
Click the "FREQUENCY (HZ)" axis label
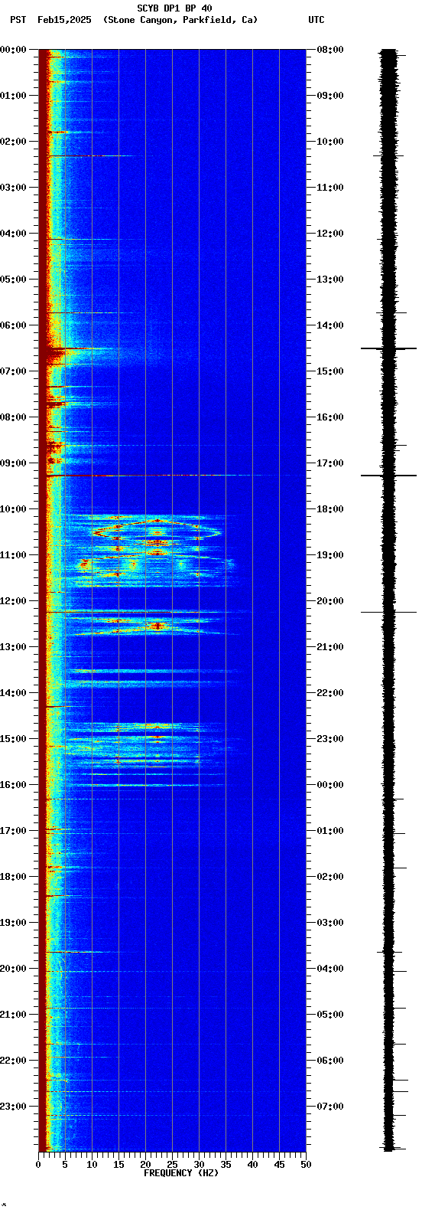tap(181, 1173)
